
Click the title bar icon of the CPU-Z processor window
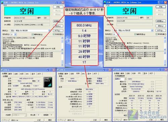coord(2,70)
